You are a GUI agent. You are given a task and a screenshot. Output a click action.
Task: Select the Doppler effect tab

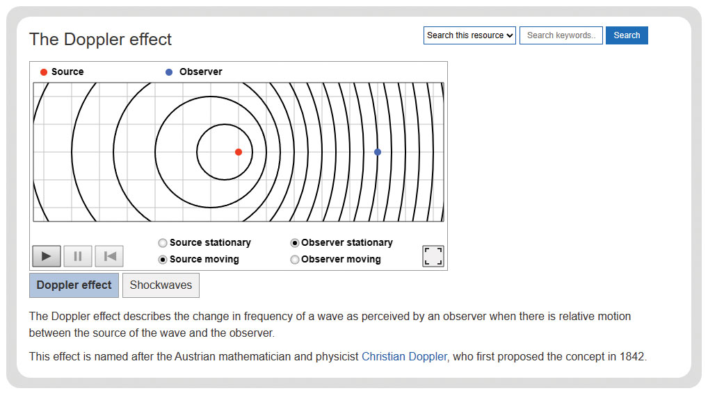(74, 285)
